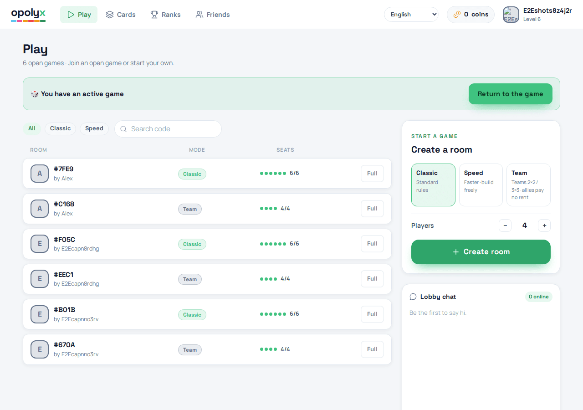Click Full button for room #670A
Image resolution: width=583 pixels, height=410 pixels.
[372, 349]
